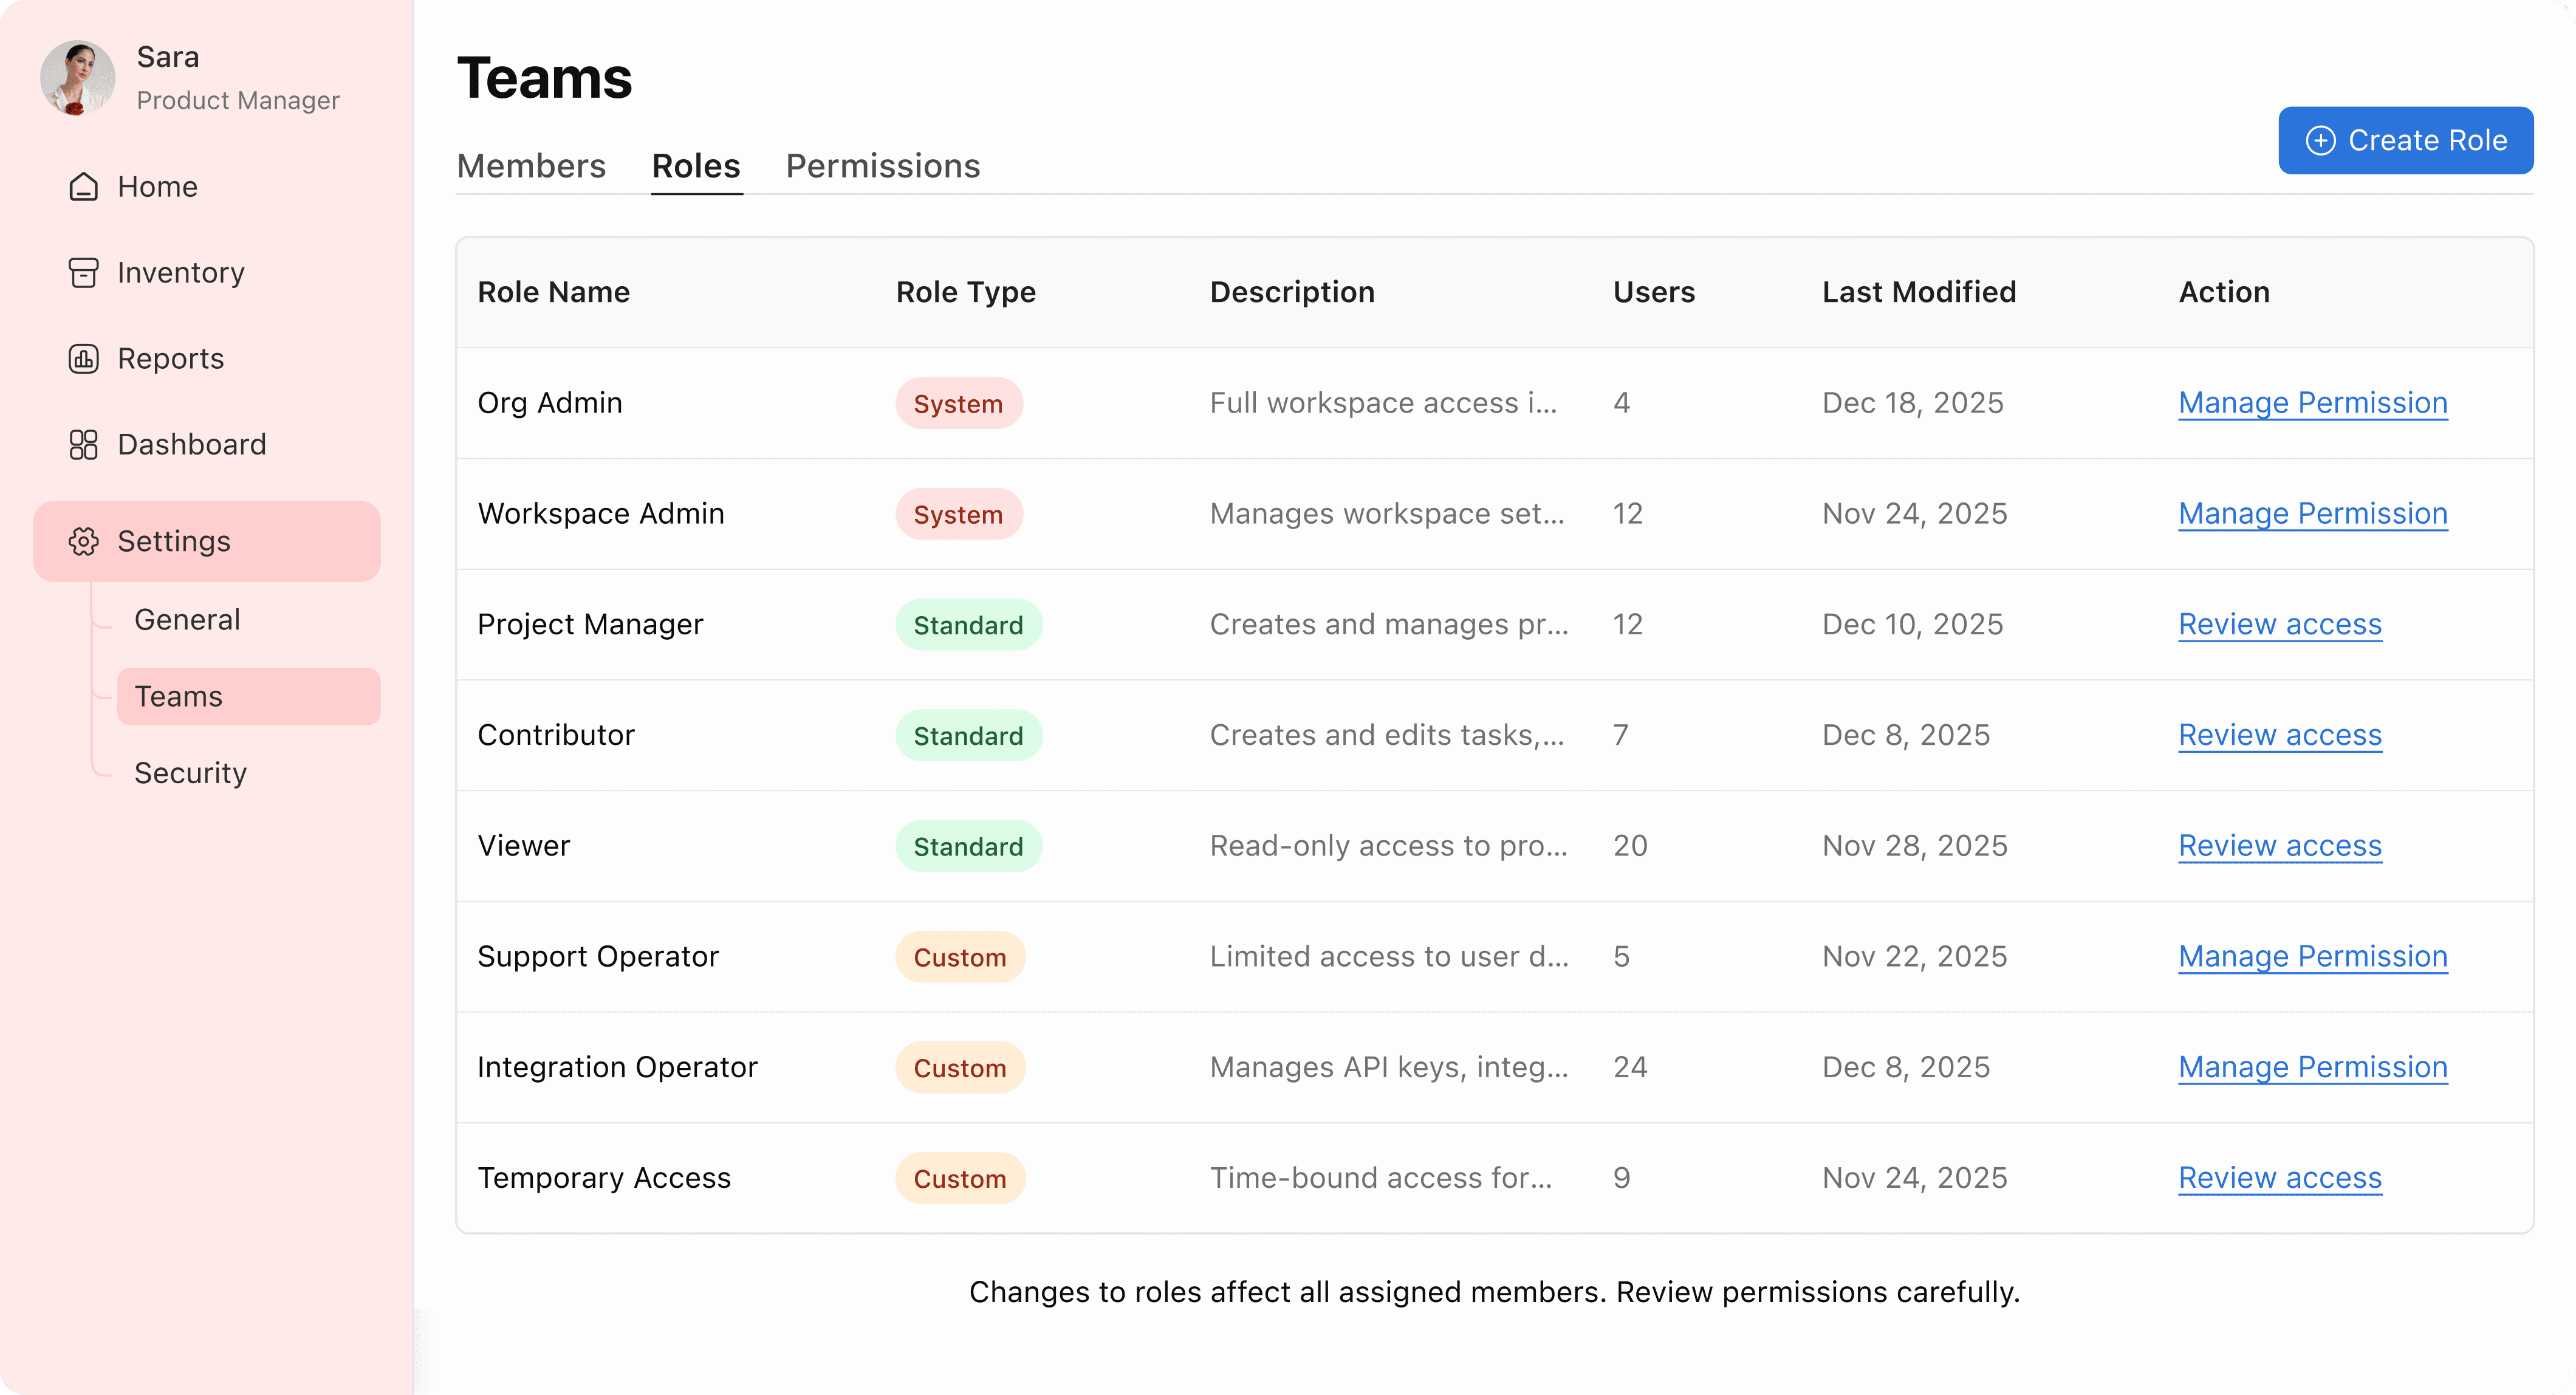
Task: Open General settings in sidebar tree
Action: click(187, 620)
